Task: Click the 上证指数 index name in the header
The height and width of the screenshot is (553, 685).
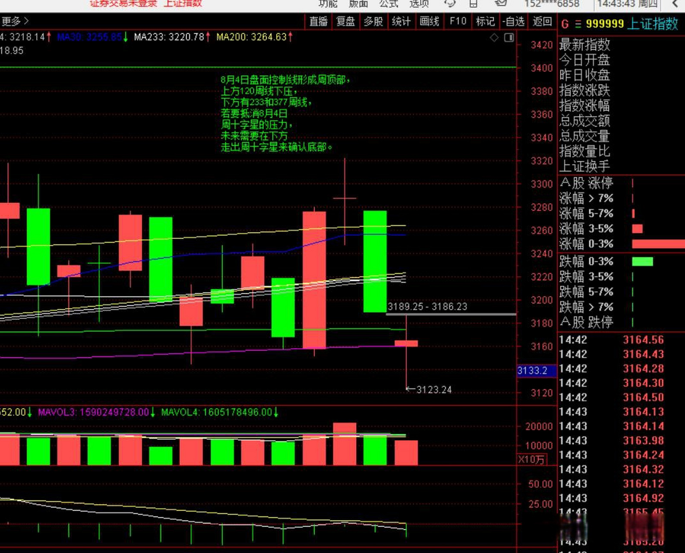Action: coord(653,23)
